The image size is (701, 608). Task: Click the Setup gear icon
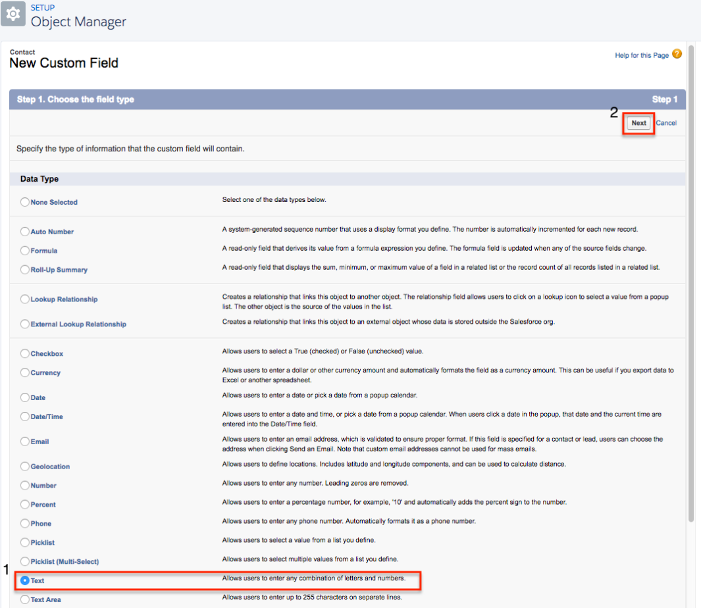pyautogui.click(x=13, y=14)
